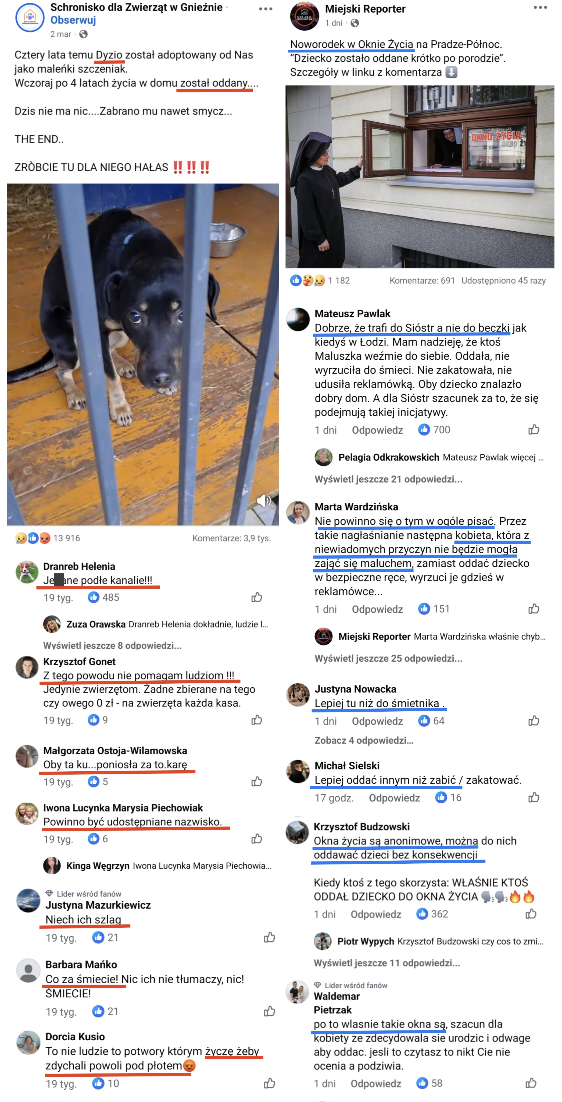Like Justyna Nowacka's comment with thumbs-up
The image size is (562, 1102).
pyautogui.click(x=534, y=721)
